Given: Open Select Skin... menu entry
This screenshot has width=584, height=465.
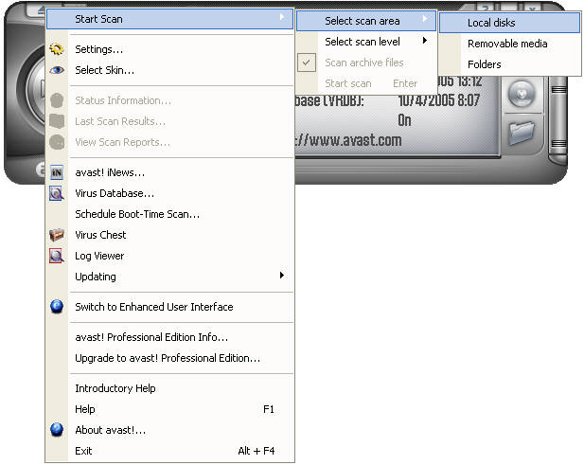Looking at the screenshot, I should [169, 70].
